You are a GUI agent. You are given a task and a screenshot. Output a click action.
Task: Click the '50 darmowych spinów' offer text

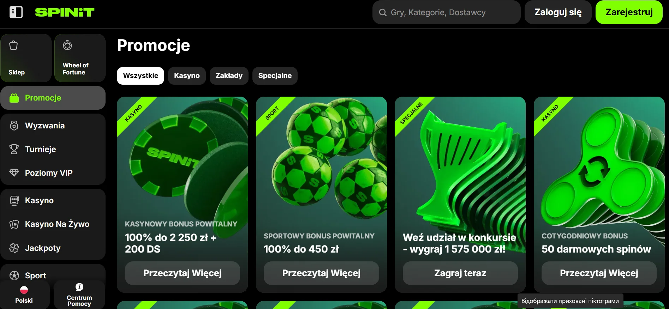click(596, 249)
